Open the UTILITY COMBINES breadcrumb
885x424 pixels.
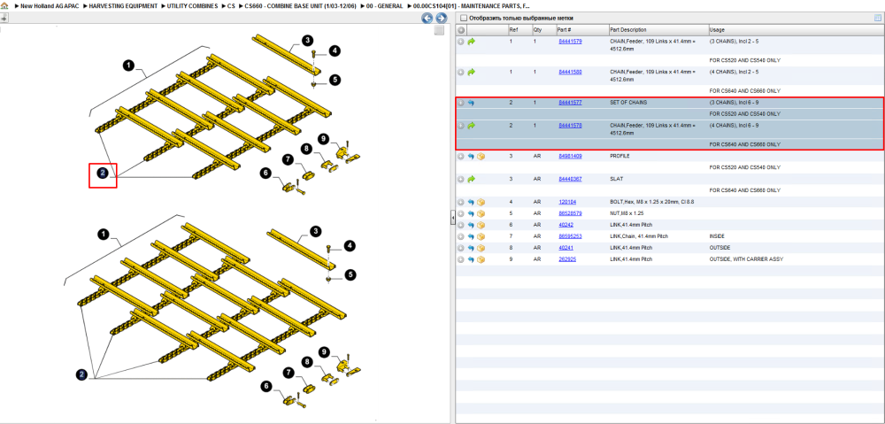(x=192, y=5)
